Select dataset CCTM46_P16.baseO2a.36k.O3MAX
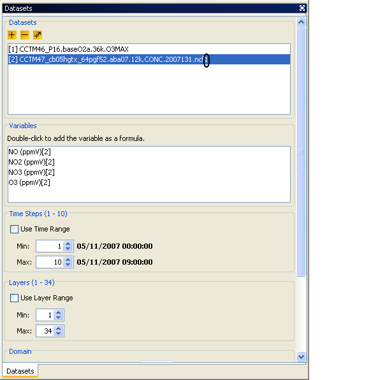Image resolution: width=378 pixels, height=380 pixels. pos(149,49)
